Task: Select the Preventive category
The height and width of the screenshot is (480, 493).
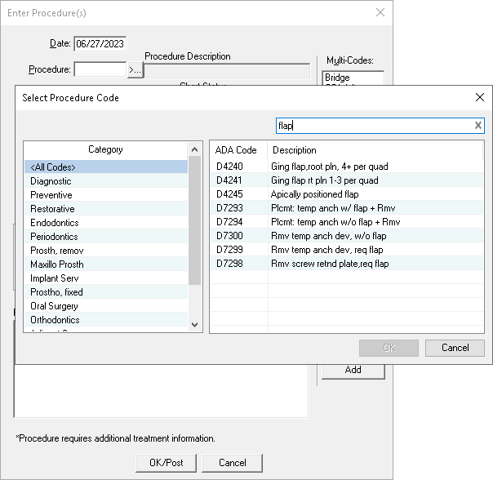Action: [x=106, y=195]
